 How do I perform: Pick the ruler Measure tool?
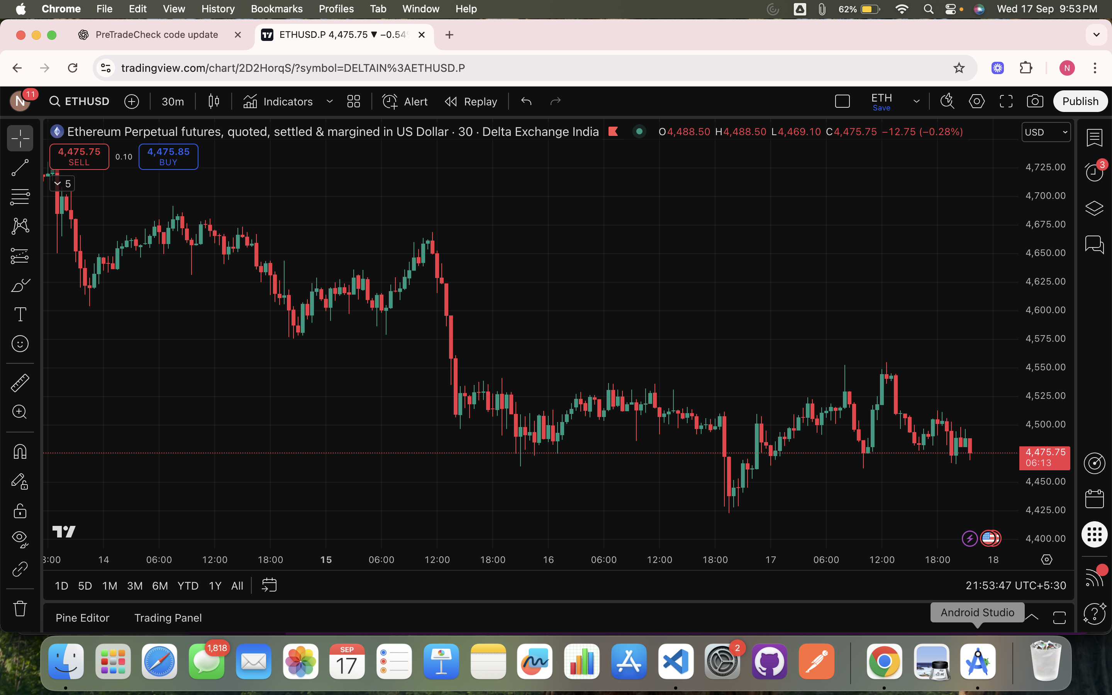tap(20, 382)
